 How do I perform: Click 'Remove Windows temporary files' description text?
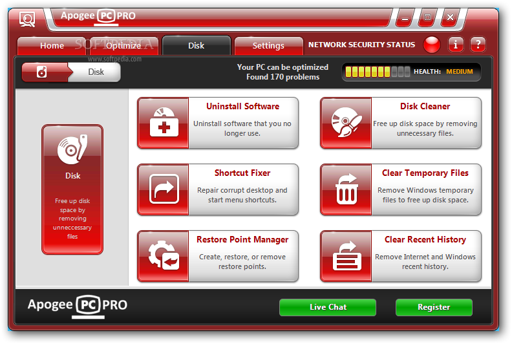[425, 195]
